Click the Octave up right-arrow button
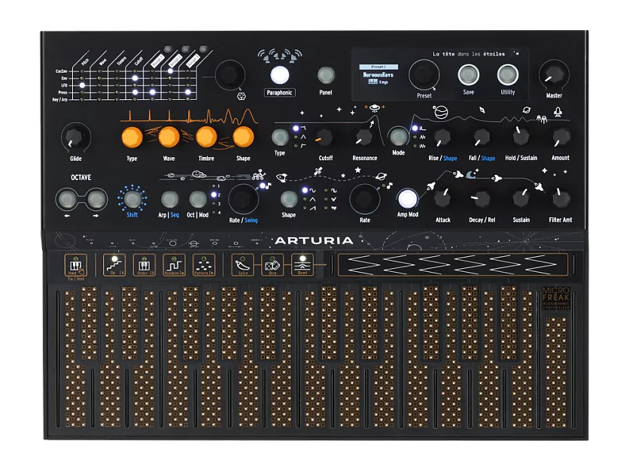 96,199
